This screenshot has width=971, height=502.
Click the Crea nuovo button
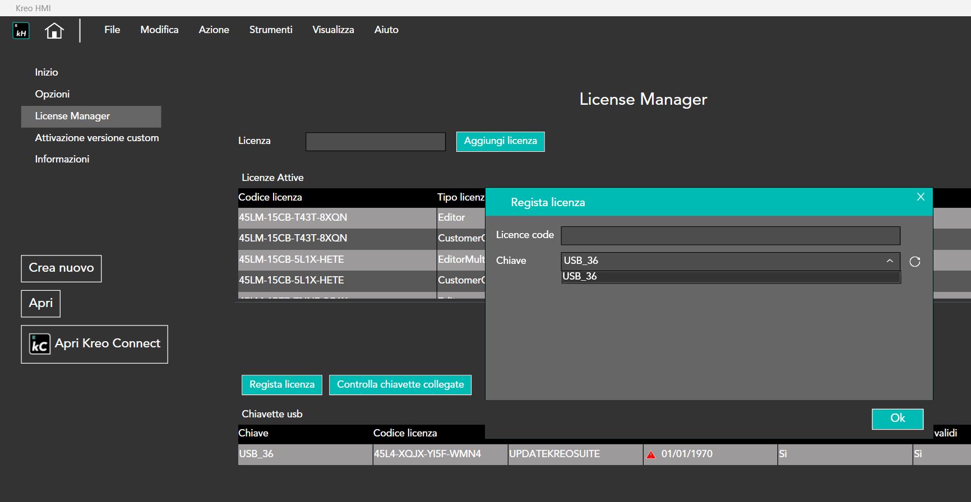[x=61, y=268]
